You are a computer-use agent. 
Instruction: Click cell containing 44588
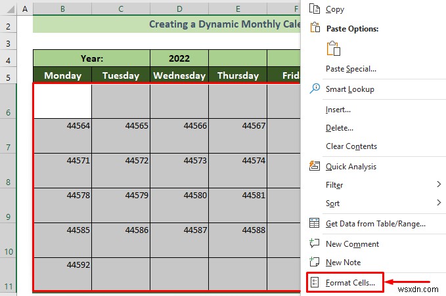238,240
